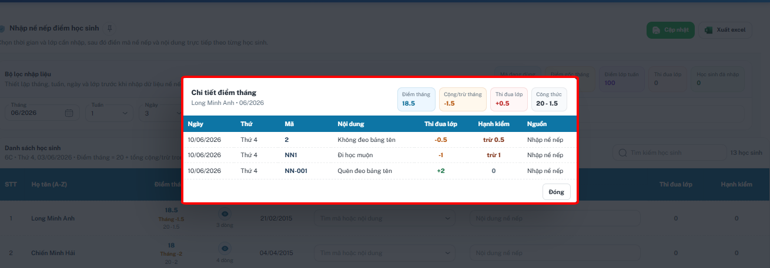Click the Thi đua lớp +0.5 badge in the dialog

[508, 99]
